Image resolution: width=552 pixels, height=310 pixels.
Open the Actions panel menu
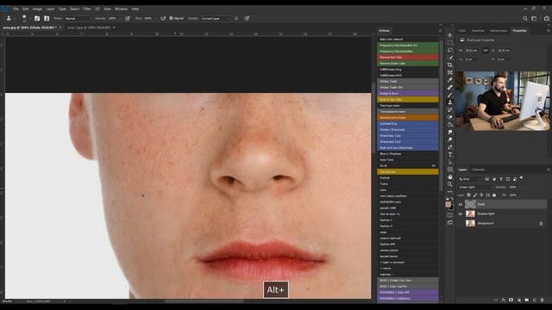point(440,31)
